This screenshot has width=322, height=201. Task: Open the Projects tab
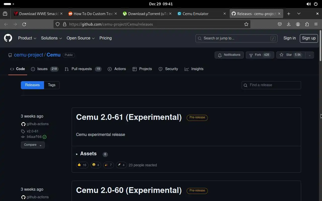(x=142, y=69)
